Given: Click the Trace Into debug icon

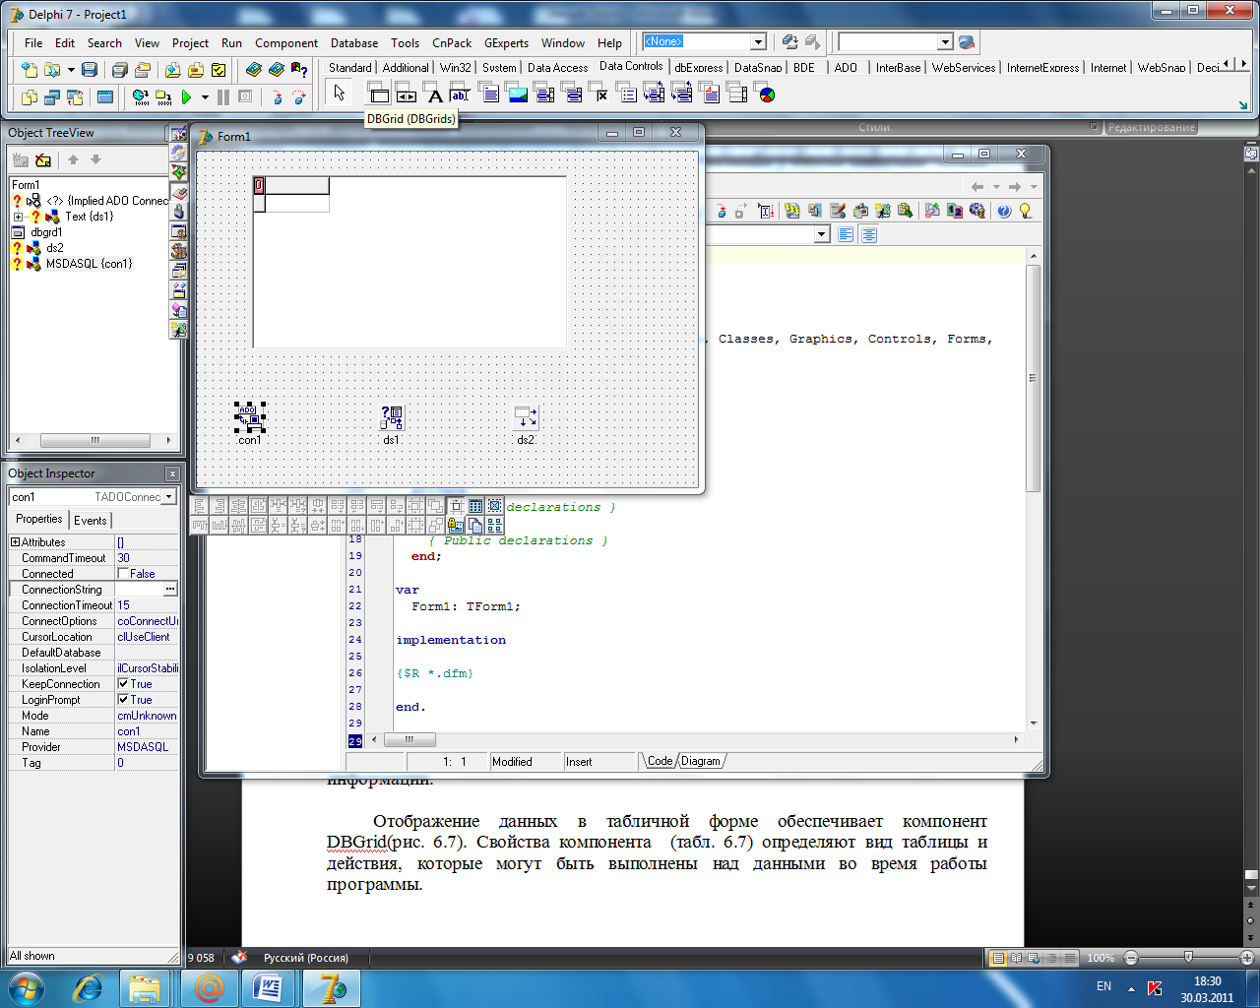Looking at the screenshot, I should click(277, 96).
